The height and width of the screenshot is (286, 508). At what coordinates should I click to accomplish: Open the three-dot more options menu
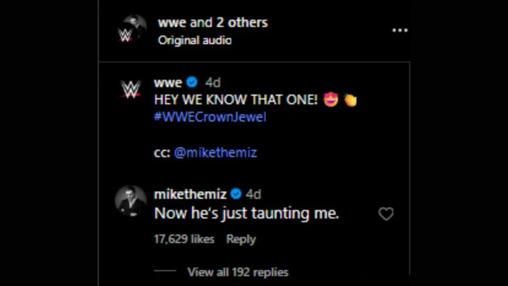(400, 30)
